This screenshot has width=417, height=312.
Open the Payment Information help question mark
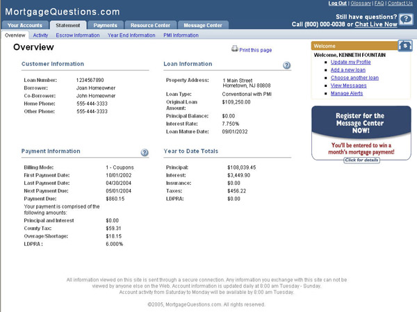coord(145,152)
